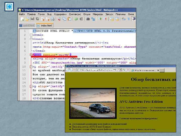Toggle synchronized horizontal scrolling icon

(x=117, y=19)
